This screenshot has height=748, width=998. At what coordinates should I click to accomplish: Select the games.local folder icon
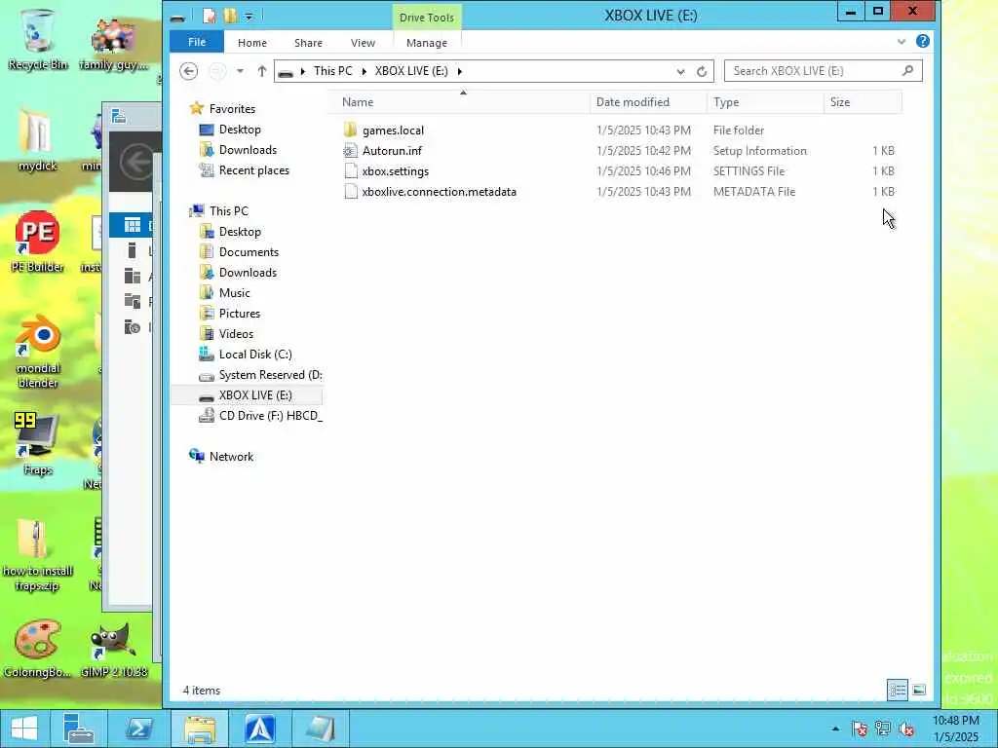(350, 131)
